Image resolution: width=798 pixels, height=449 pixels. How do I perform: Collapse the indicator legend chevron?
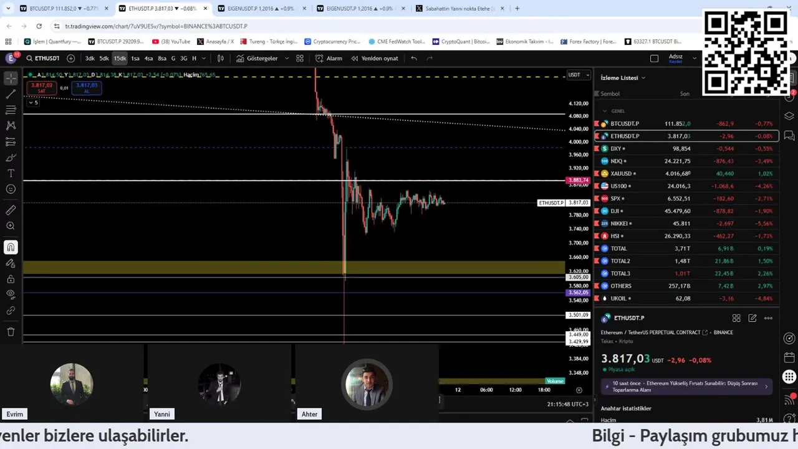(x=34, y=102)
